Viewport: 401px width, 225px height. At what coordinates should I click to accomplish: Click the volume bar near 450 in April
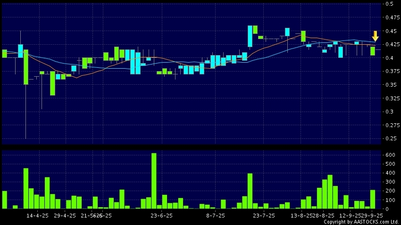tap(26, 188)
